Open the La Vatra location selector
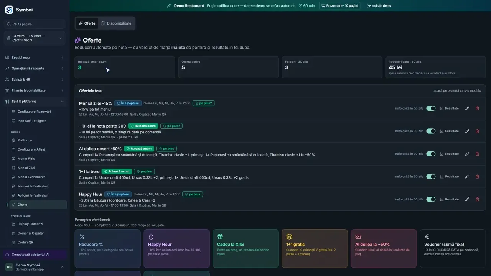This screenshot has height=276, width=491. tap(35, 38)
